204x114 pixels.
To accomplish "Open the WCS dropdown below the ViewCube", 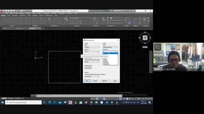I will coord(145,47).
